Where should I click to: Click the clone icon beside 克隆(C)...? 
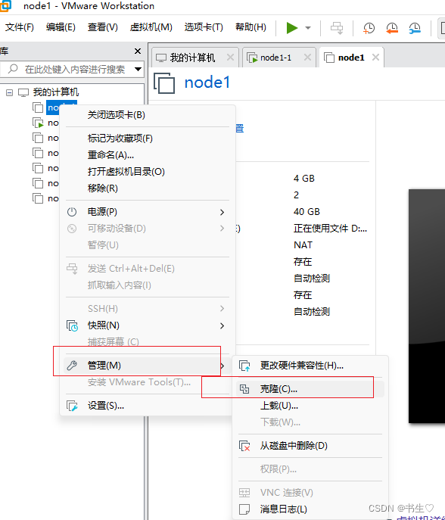[244, 389]
